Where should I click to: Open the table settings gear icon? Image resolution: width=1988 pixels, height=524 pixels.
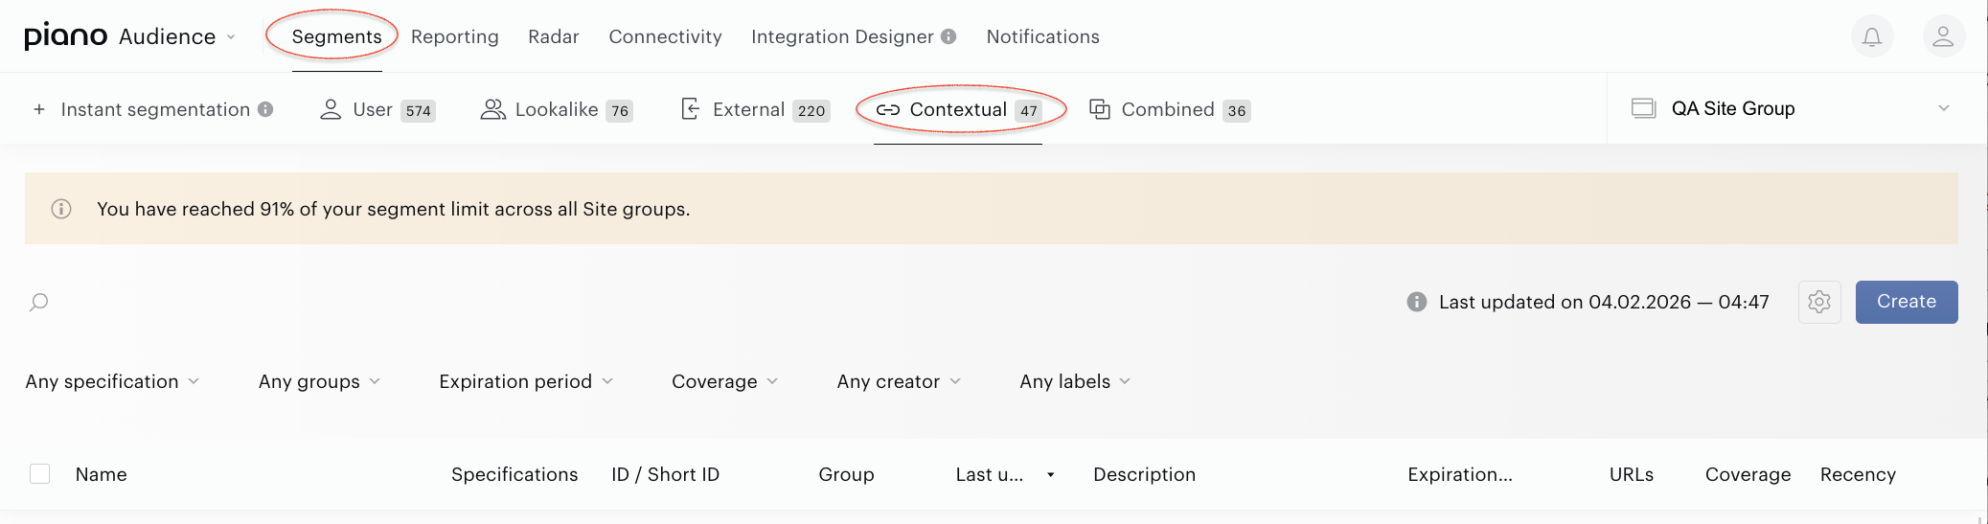pos(1819,302)
